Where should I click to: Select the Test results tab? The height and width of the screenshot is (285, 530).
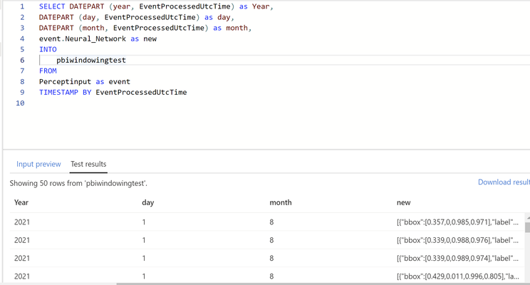pos(88,164)
